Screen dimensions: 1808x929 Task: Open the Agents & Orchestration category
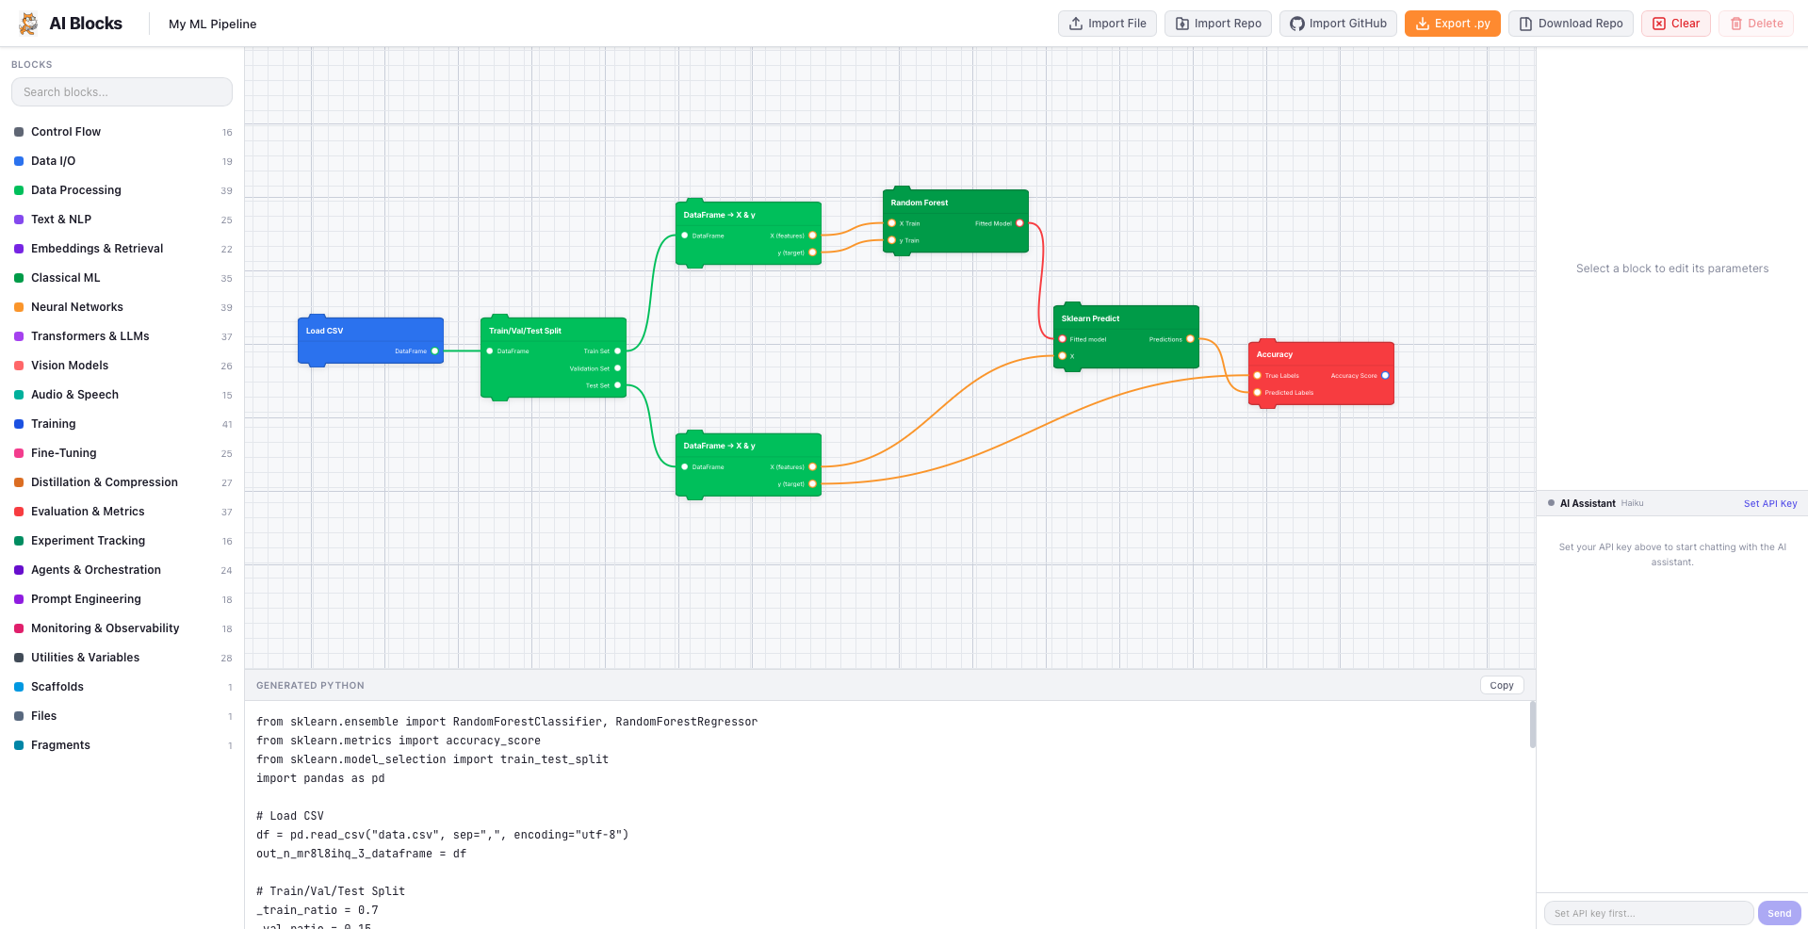122,570
